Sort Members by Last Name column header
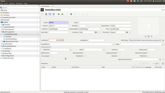The width and height of the screenshot is (165, 93). point(86,67)
